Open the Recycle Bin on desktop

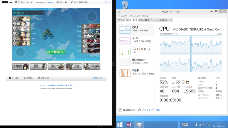(x=125, y=5)
